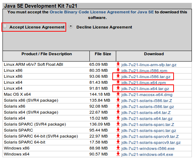Viewport: 194px width, 159px height.
Task: Download jdk-7u21-linux-x64.tar.gz link
Action: pyautogui.click(x=145, y=89)
